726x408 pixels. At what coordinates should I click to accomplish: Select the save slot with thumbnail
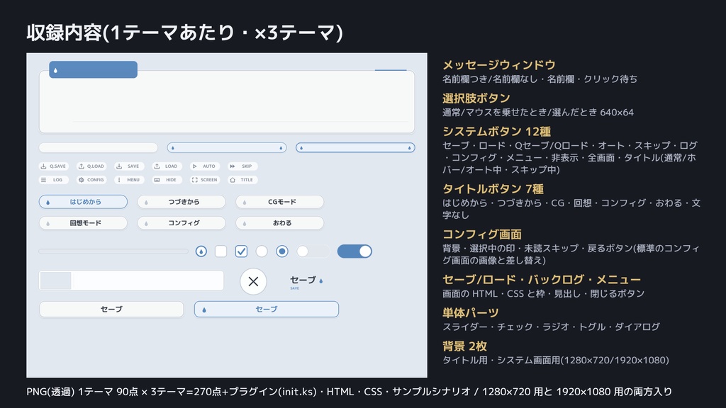pyautogui.click(x=131, y=280)
